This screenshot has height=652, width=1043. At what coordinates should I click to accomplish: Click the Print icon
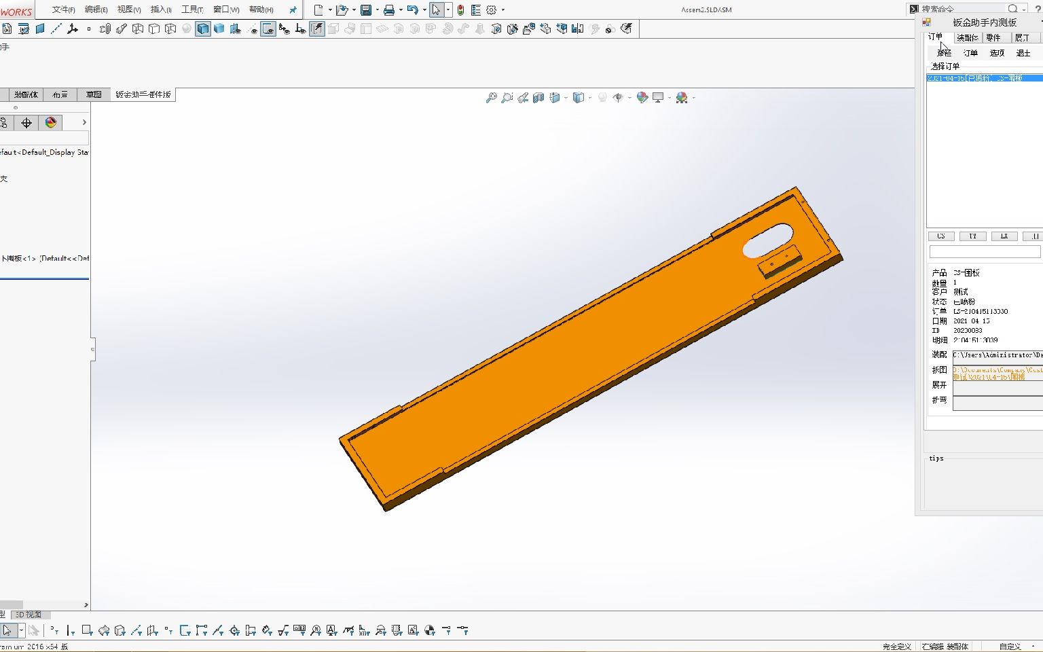point(389,10)
